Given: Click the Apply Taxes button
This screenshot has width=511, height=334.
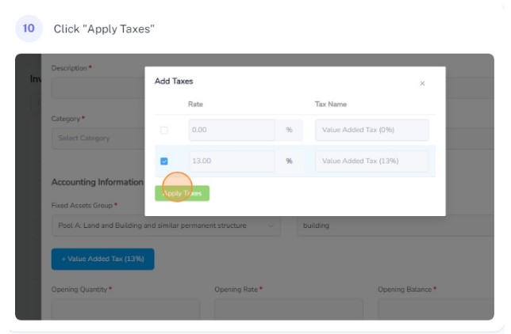Looking at the screenshot, I should point(182,193).
